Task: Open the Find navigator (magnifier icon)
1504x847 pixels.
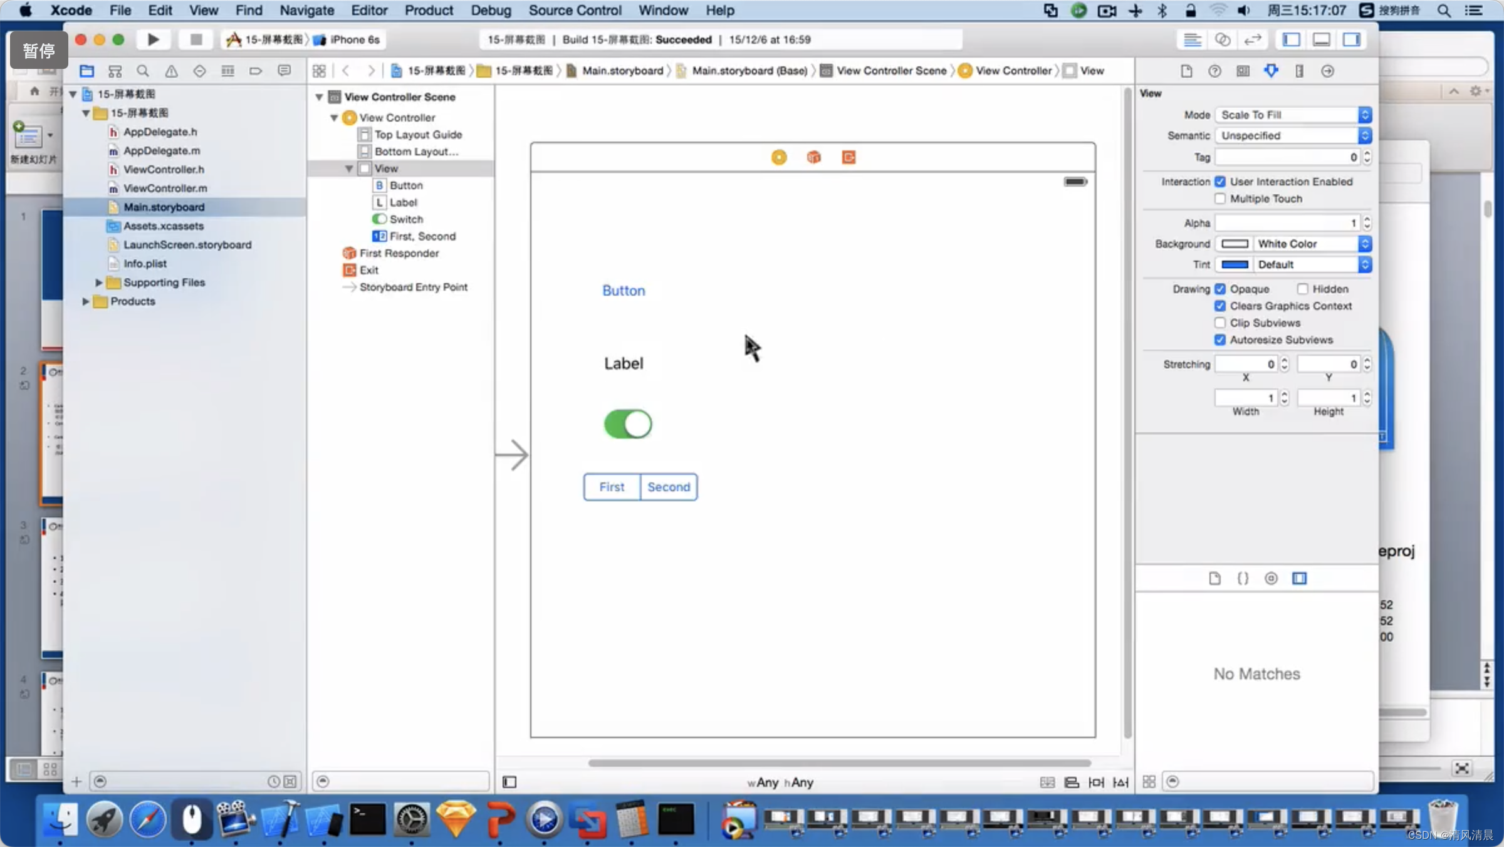Action: [143, 71]
